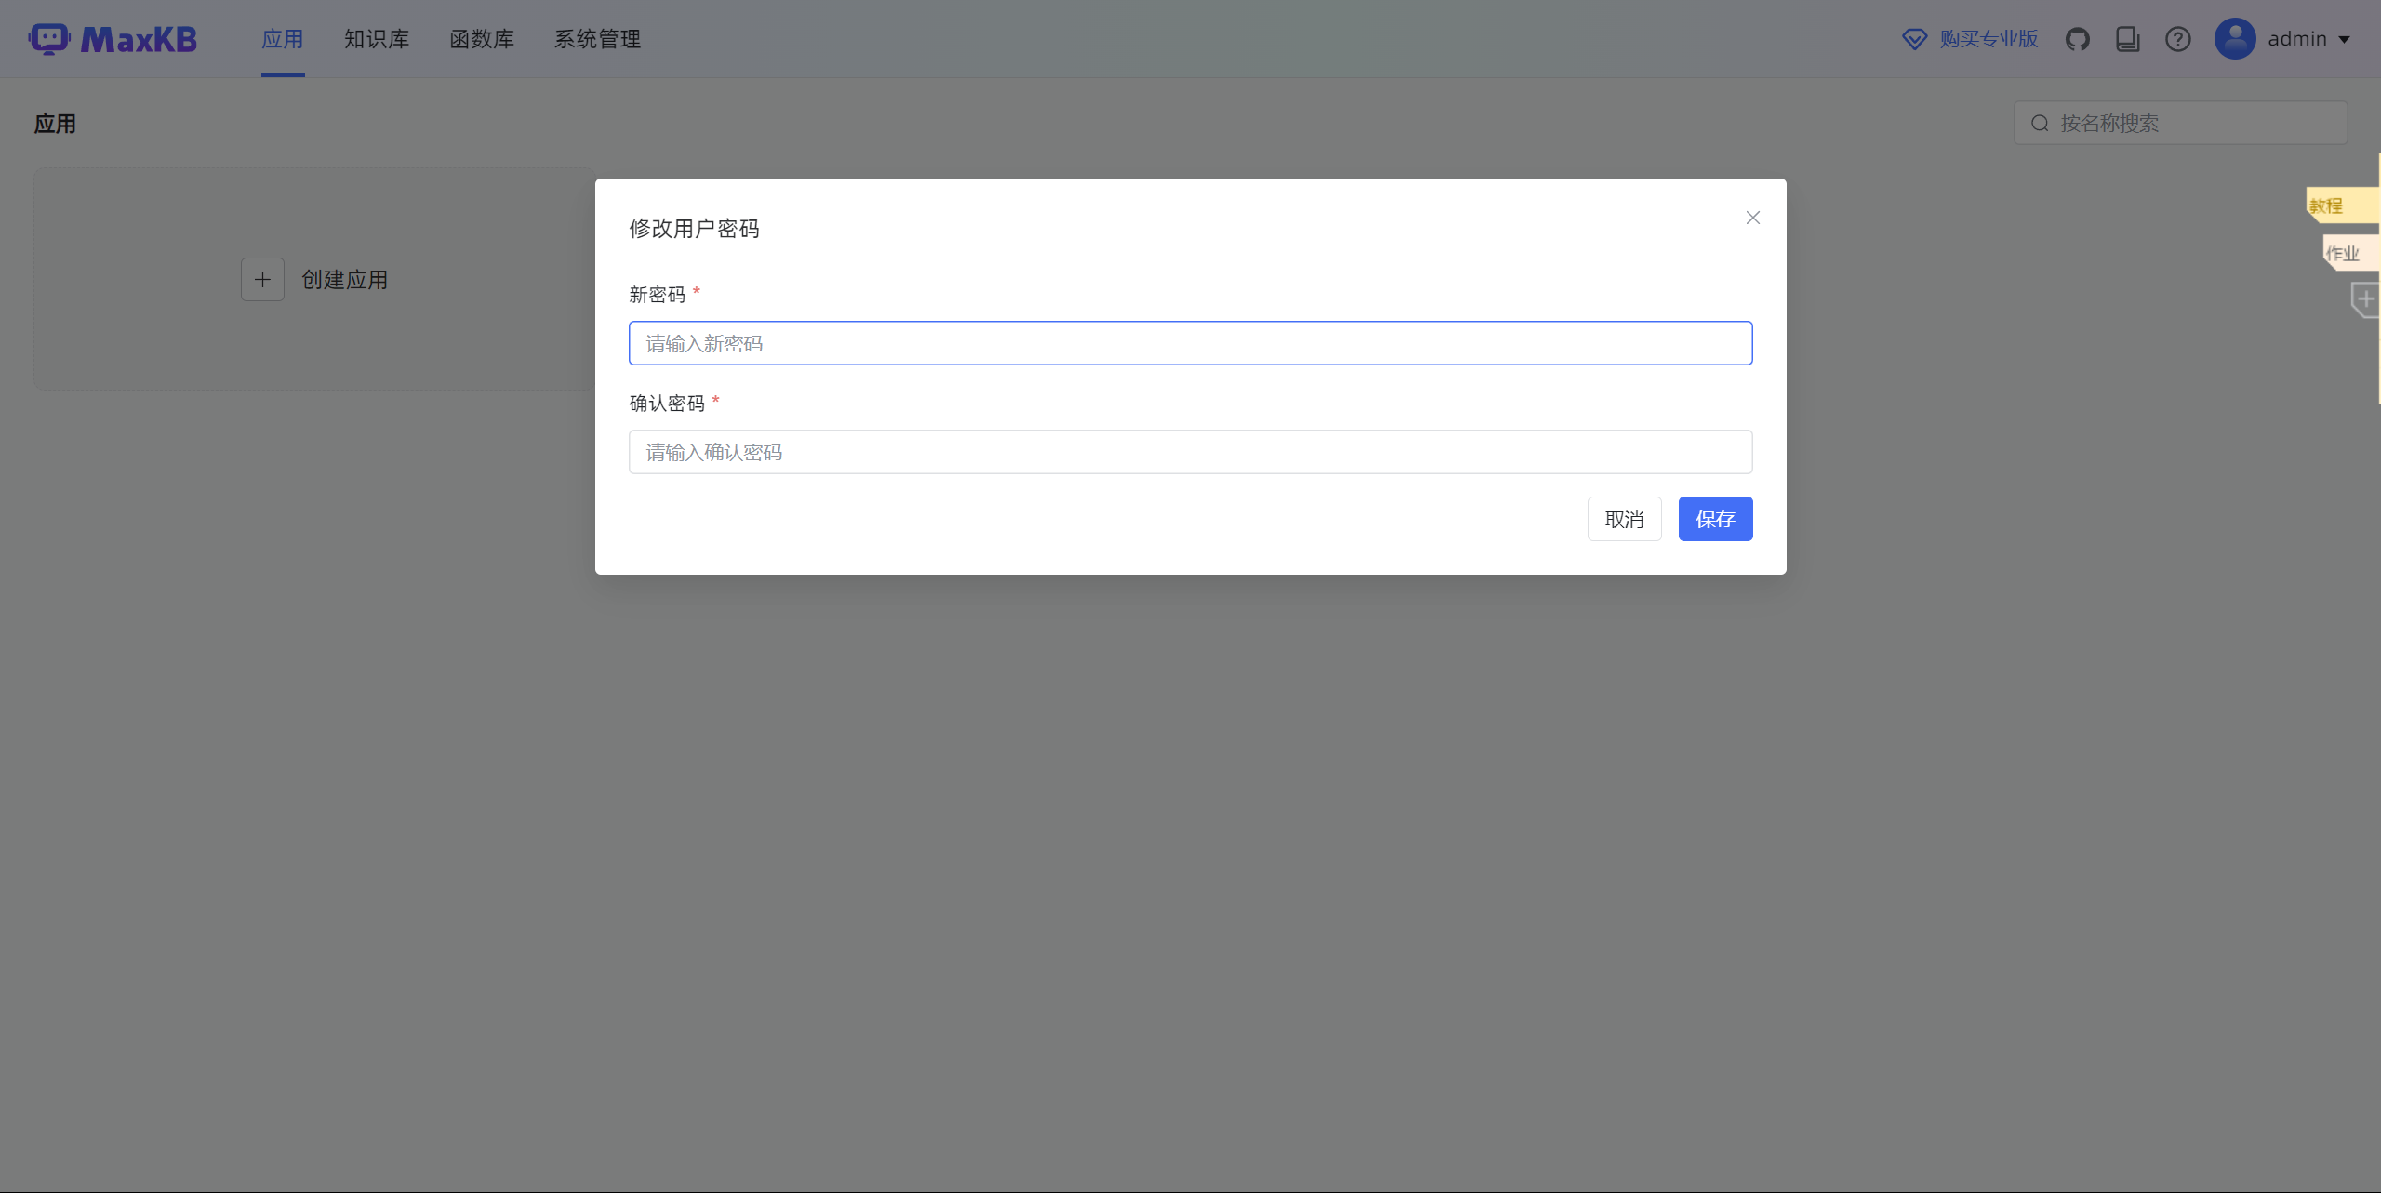Click the diamond icon beside 购买专业版
The image size is (2381, 1193).
(1914, 39)
